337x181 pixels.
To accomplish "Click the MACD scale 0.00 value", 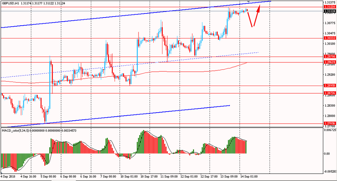I will 327,154.
